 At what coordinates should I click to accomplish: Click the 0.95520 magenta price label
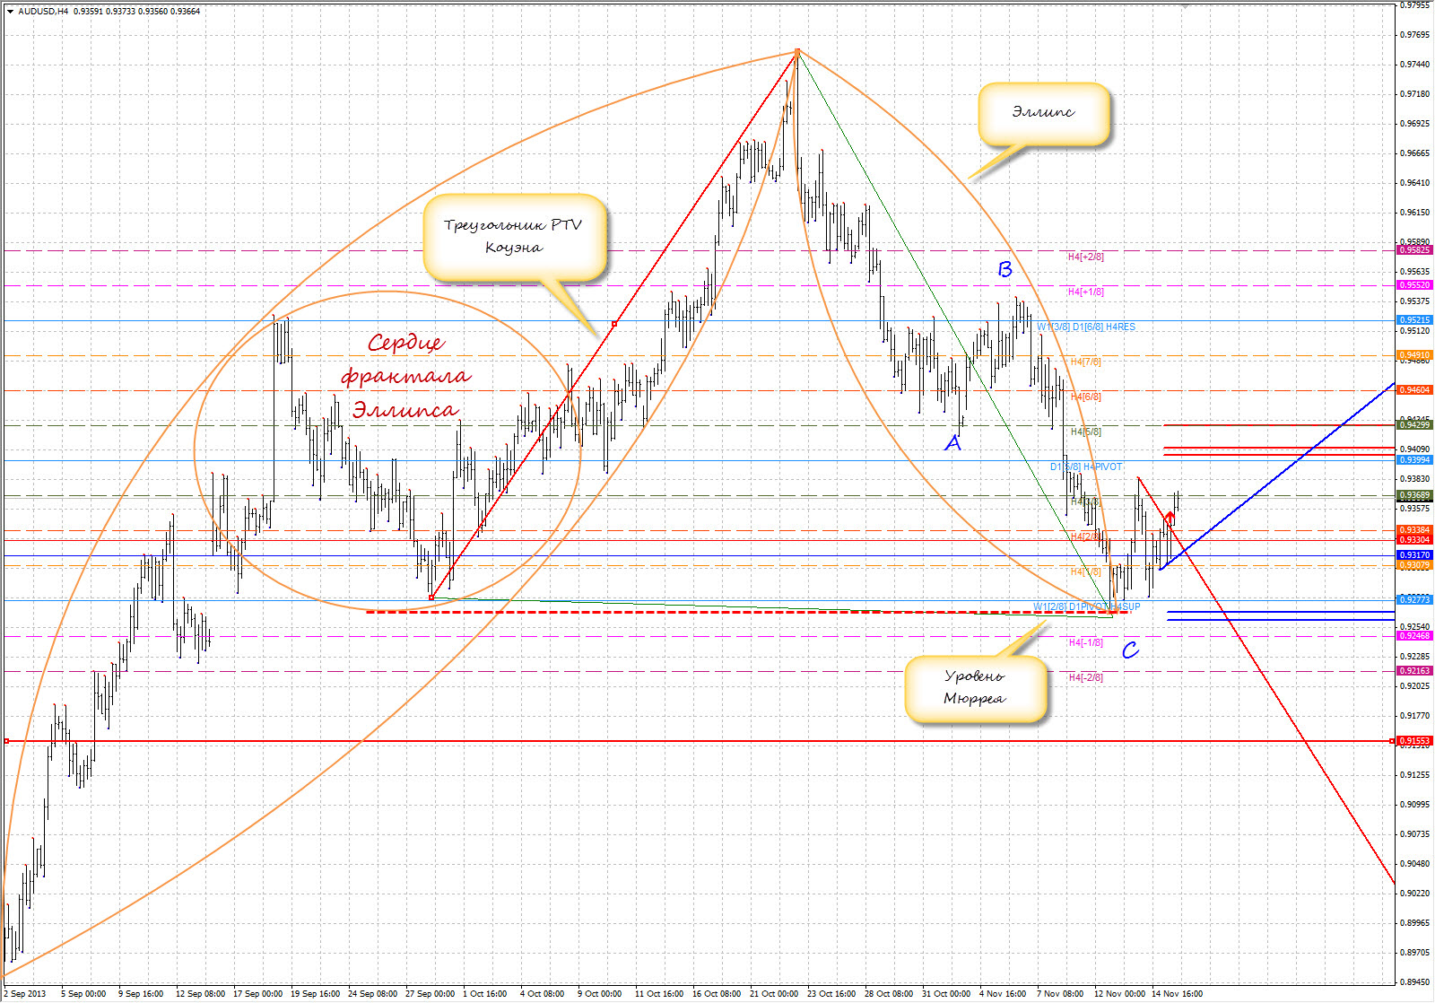pyautogui.click(x=1414, y=285)
